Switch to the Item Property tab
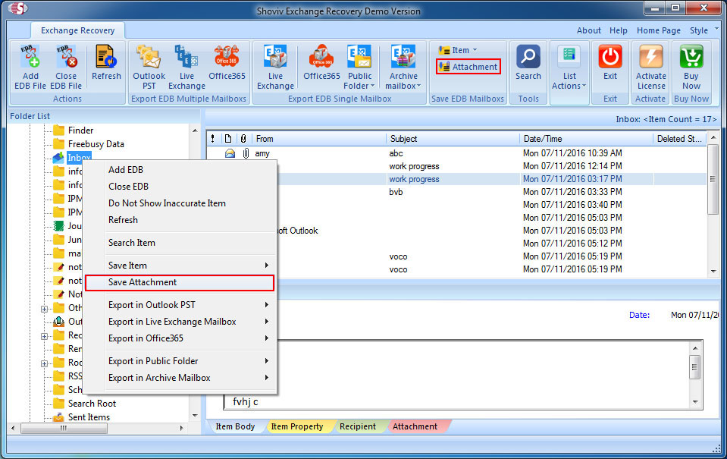The width and height of the screenshot is (727, 459). (297, 426)
